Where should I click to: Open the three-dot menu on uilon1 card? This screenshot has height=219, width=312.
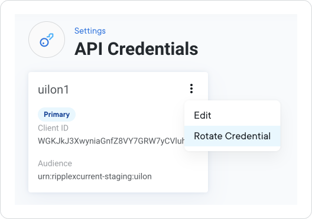point(191,89)
